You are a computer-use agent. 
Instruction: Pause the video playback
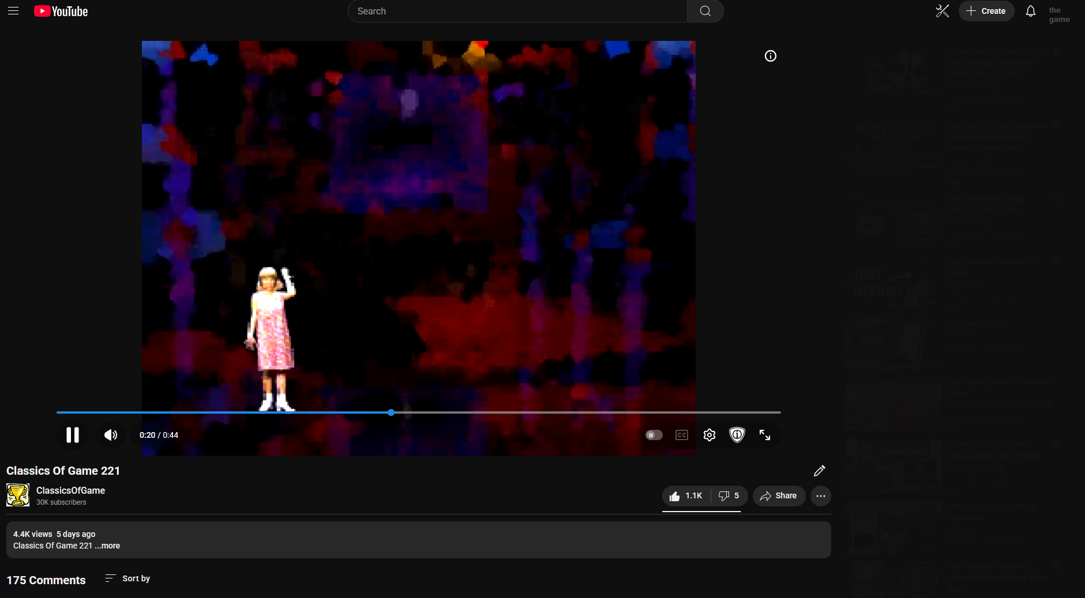tap(73, 435)
